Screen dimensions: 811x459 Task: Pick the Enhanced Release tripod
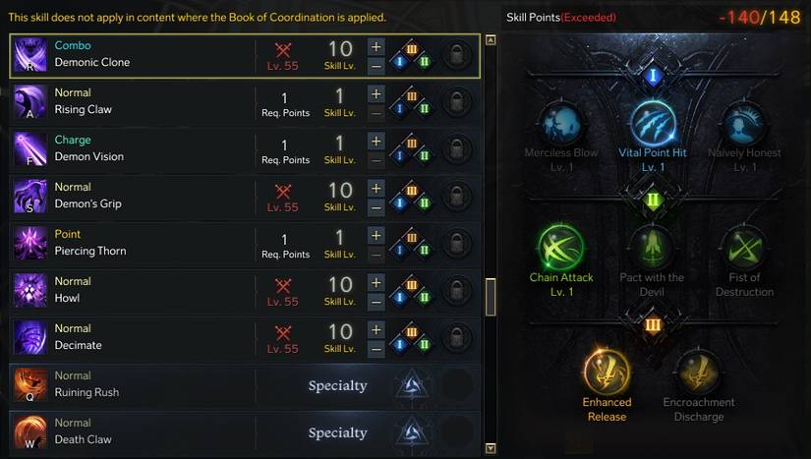[x=607, y=372]
